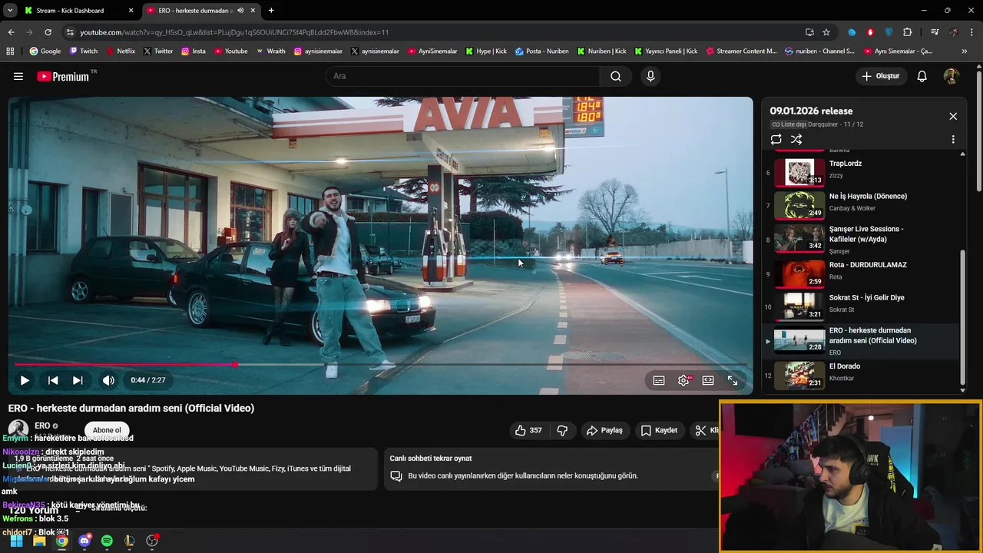This screenshot has height=553, width=983.
Task: Open a new browser tab
Action: coord(271,11)
